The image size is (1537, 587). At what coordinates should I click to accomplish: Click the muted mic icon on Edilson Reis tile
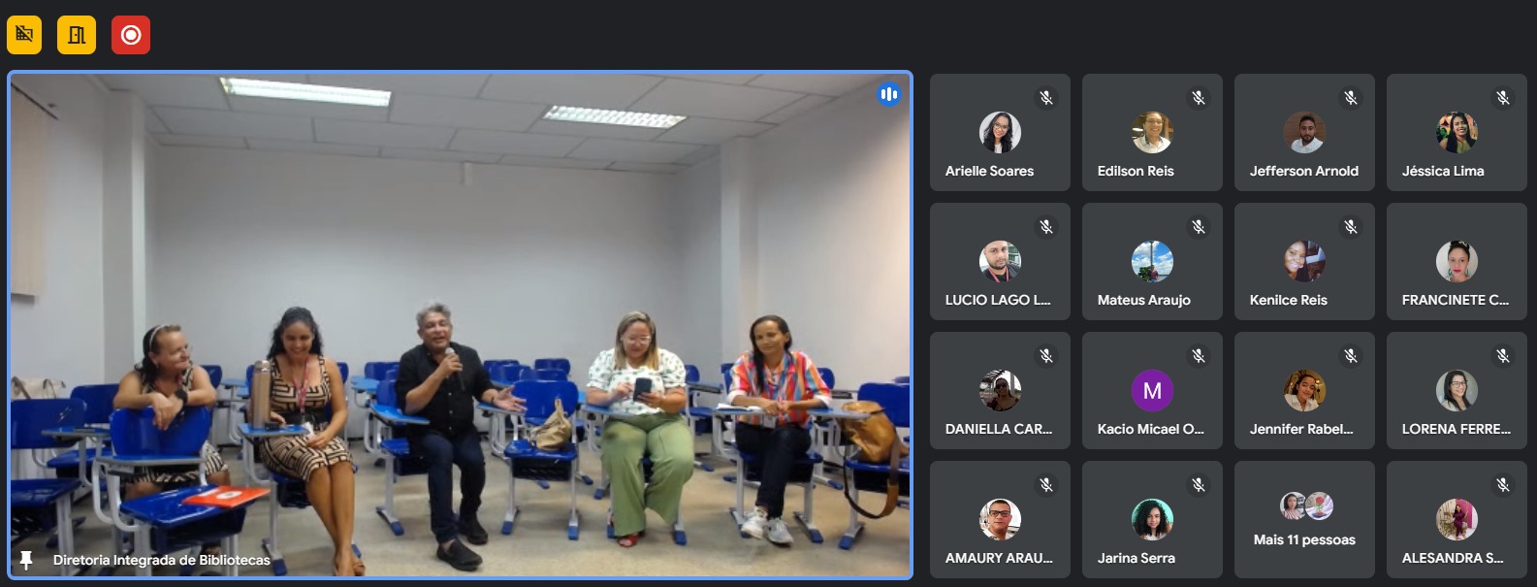click(x=1199, y=97)
